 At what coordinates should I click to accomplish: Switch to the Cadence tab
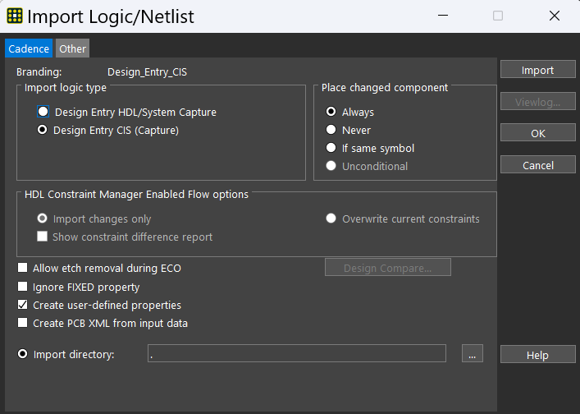point(29,48)
